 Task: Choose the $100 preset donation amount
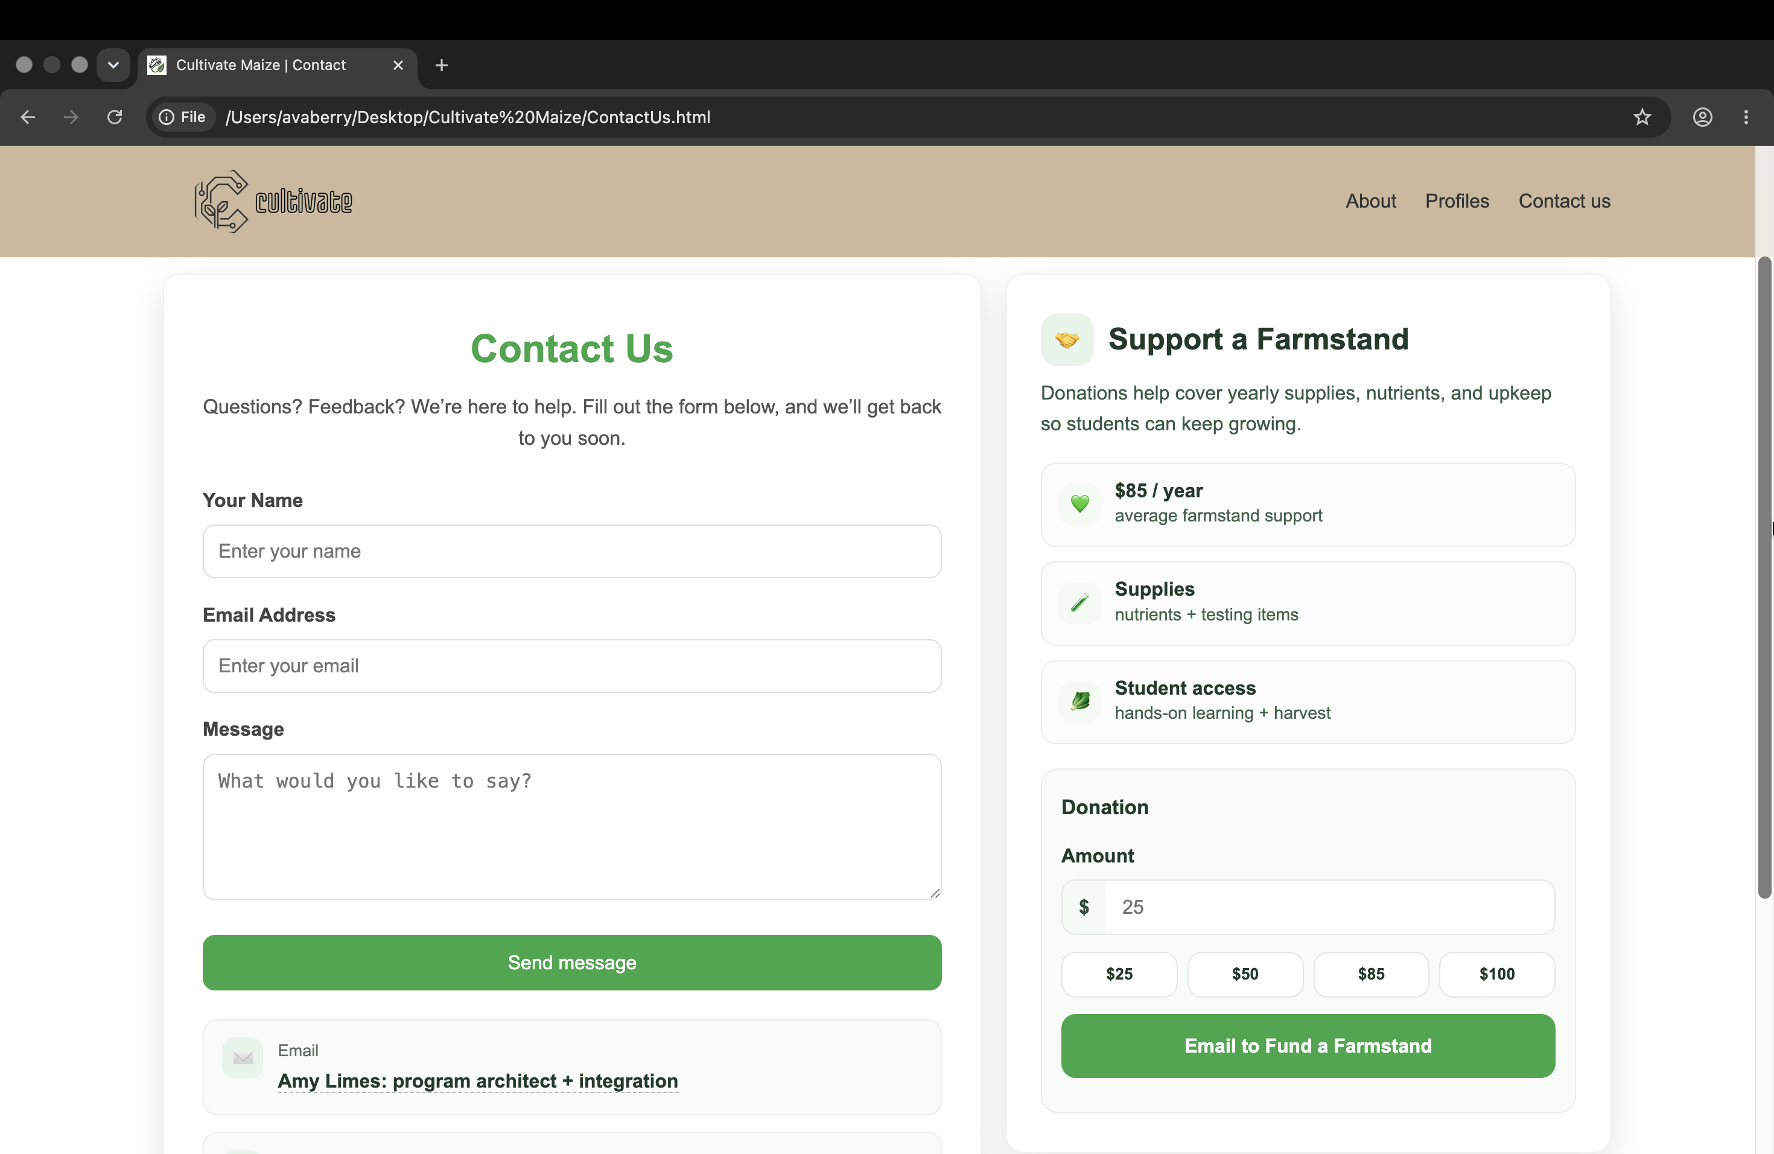click(1496, 974)
